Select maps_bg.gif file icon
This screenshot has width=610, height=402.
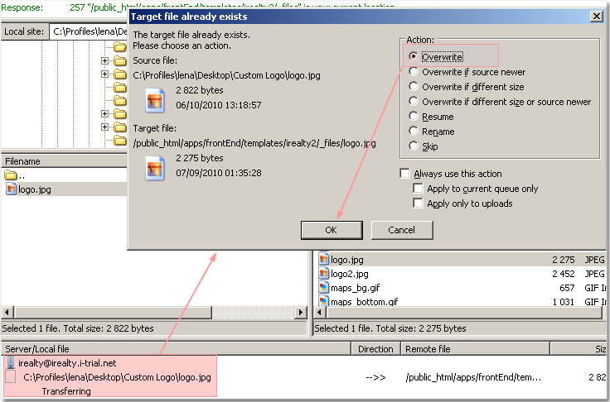[323, 287]
